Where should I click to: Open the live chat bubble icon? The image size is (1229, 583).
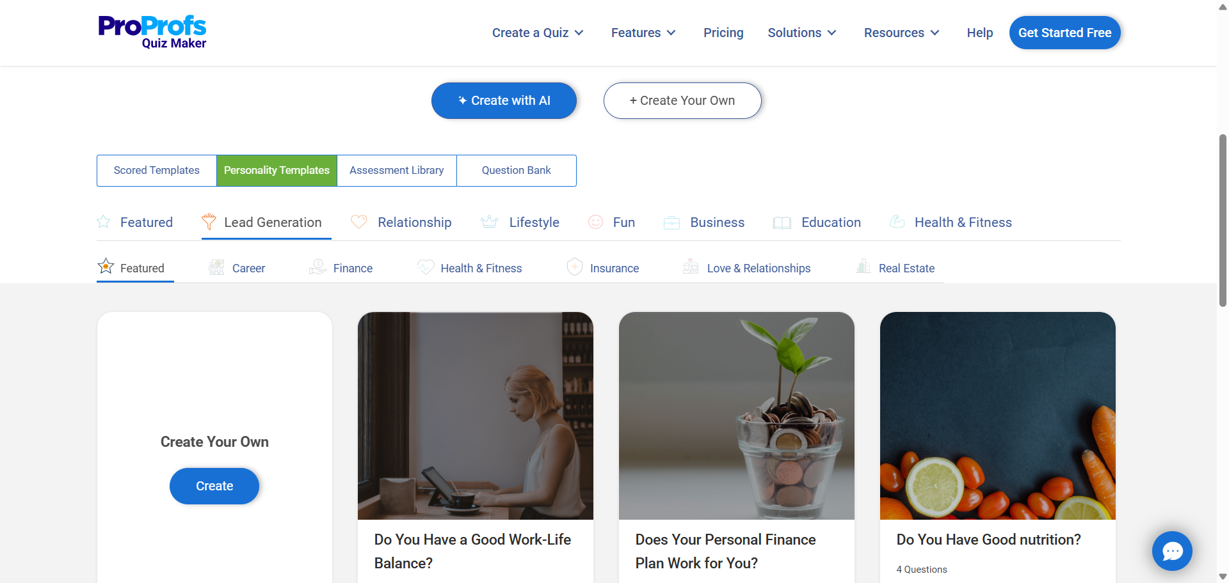[x=1172, y=550]
